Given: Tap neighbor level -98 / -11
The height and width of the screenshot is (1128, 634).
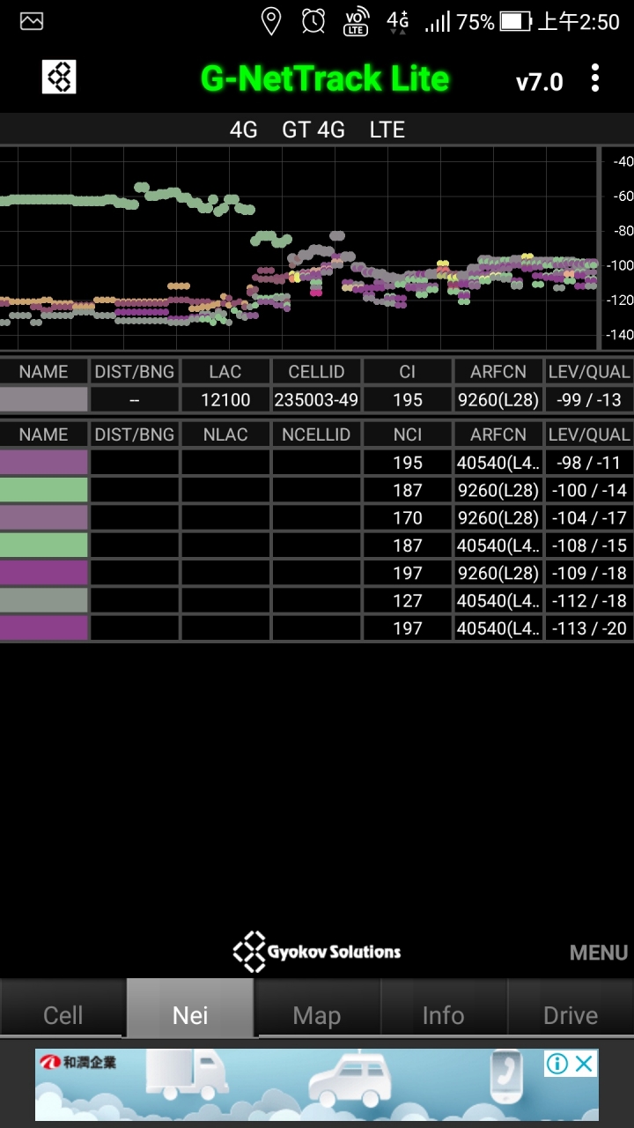Looking at the screenshot, I should [589, 462].
